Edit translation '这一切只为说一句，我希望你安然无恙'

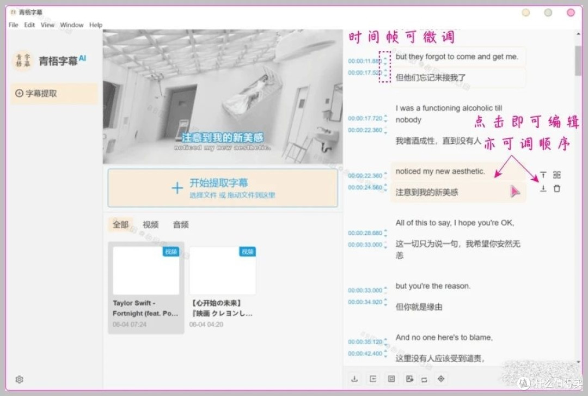click(x=458, y=249)
